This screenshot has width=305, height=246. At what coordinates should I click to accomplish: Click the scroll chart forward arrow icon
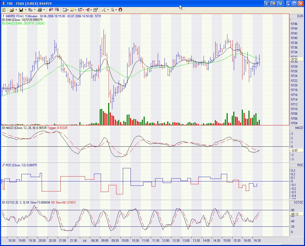(57, 10)
